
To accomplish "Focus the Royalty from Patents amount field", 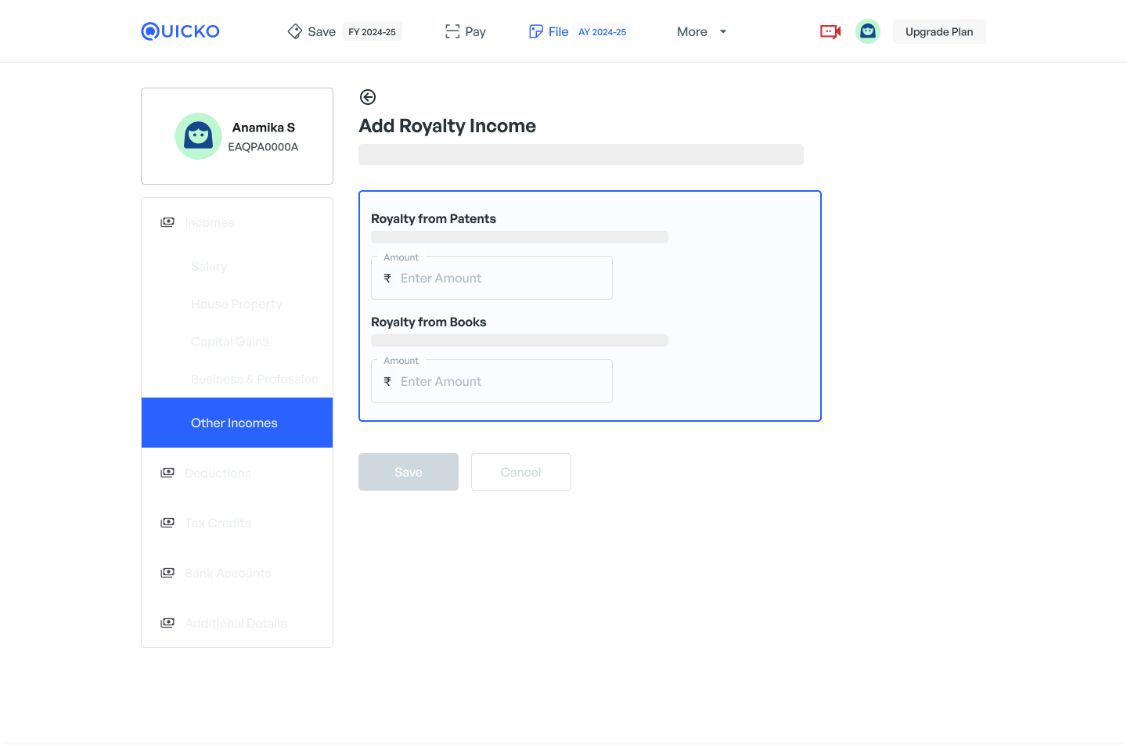I will (x=501, y=279).
